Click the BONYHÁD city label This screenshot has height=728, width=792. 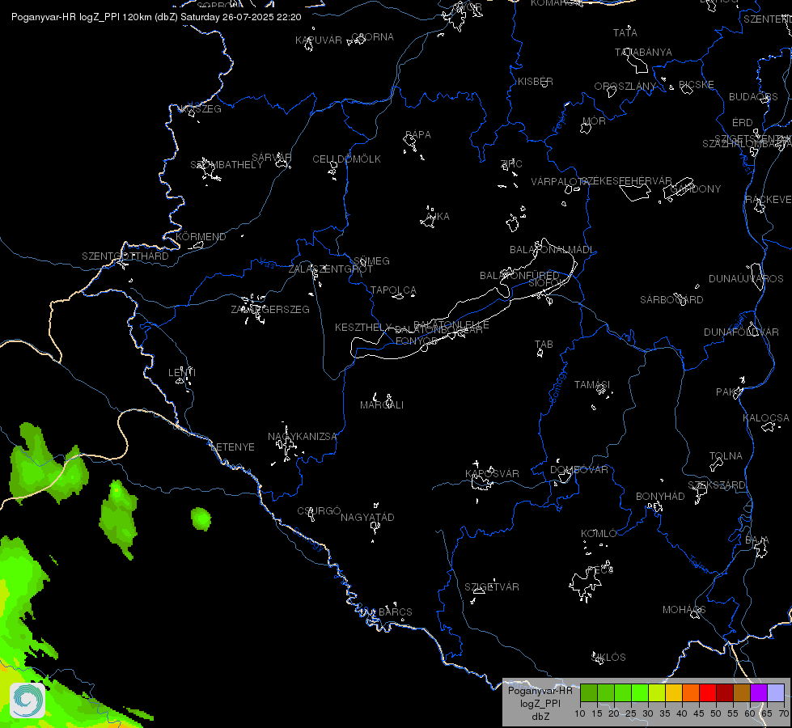pos(660,497)
